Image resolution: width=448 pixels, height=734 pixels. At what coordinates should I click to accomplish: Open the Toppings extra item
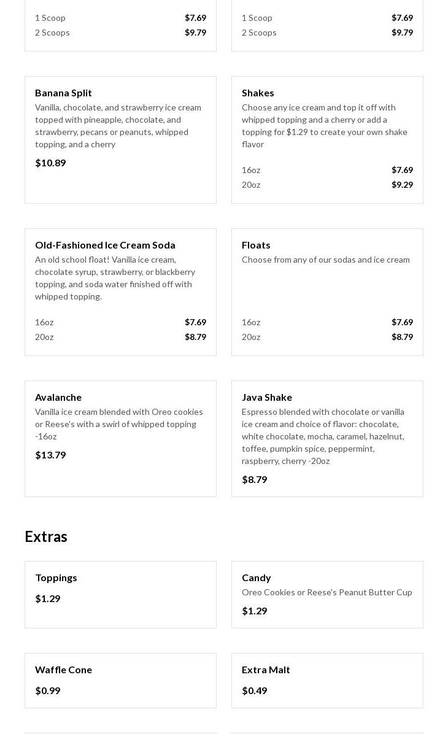click(x=56, y=578)
